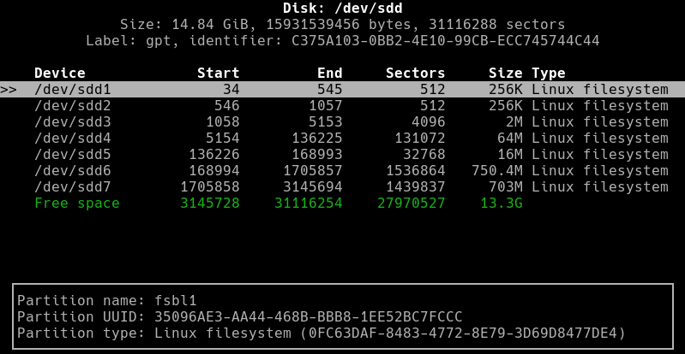Click the gpt label identifier line

coord(343,41)
